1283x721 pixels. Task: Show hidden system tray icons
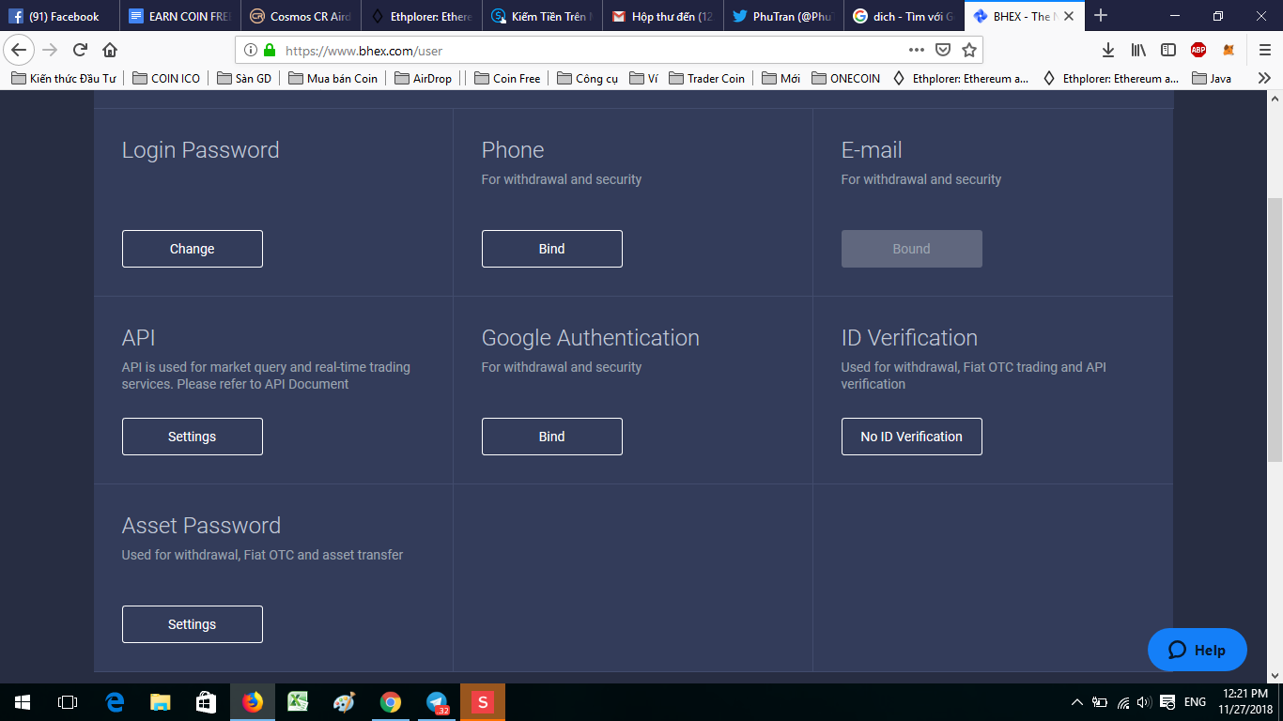pyautogui.click(x=1077, y=702)
